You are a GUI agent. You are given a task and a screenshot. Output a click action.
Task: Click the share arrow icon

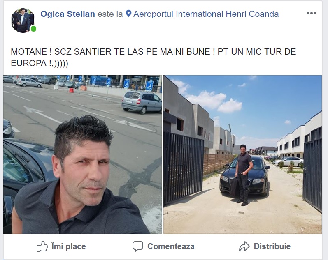tap(244, 246)
